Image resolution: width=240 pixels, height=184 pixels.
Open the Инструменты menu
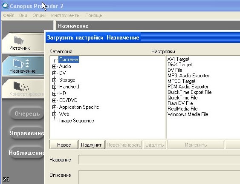pyautogui.click(x=66, y=15)
